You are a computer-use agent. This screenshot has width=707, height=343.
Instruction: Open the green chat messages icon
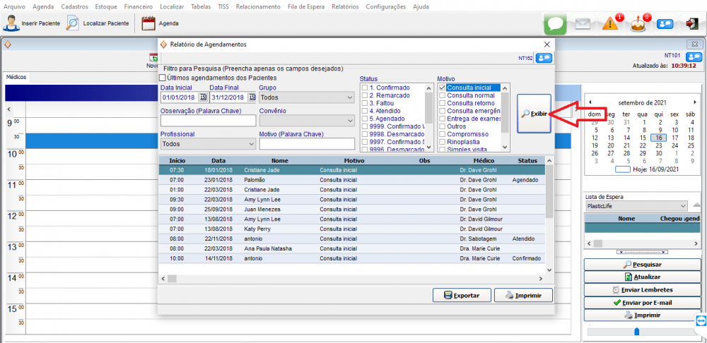tap(556, 23)
